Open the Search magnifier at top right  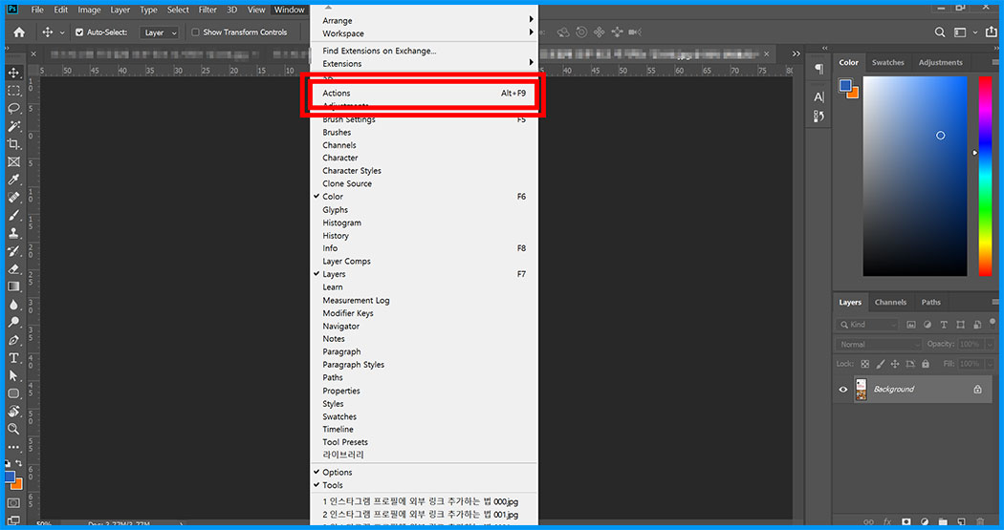tap(939, 32)
